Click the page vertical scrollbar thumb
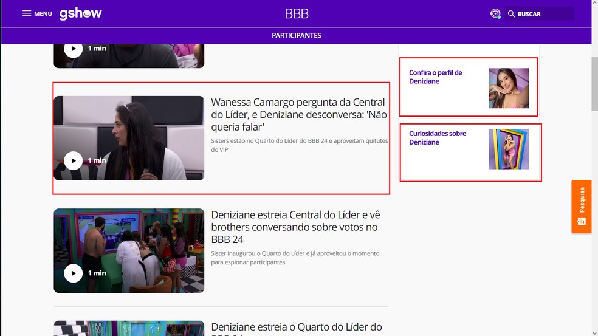Viewport: 598px width, 336px height. tap(594, 84)
